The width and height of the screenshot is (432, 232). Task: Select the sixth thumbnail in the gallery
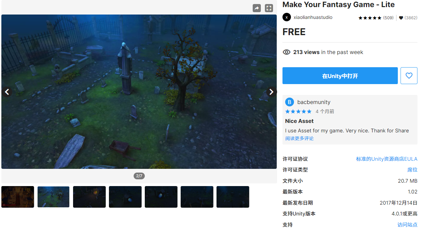click(x=197, y=197)
